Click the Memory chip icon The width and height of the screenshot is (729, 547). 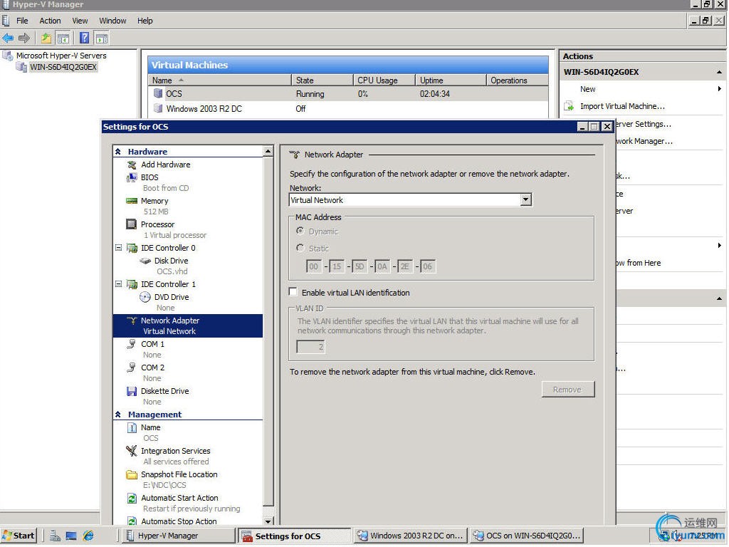point(132,201)
